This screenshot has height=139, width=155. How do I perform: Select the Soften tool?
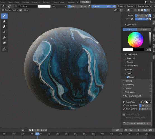point(4,21)
